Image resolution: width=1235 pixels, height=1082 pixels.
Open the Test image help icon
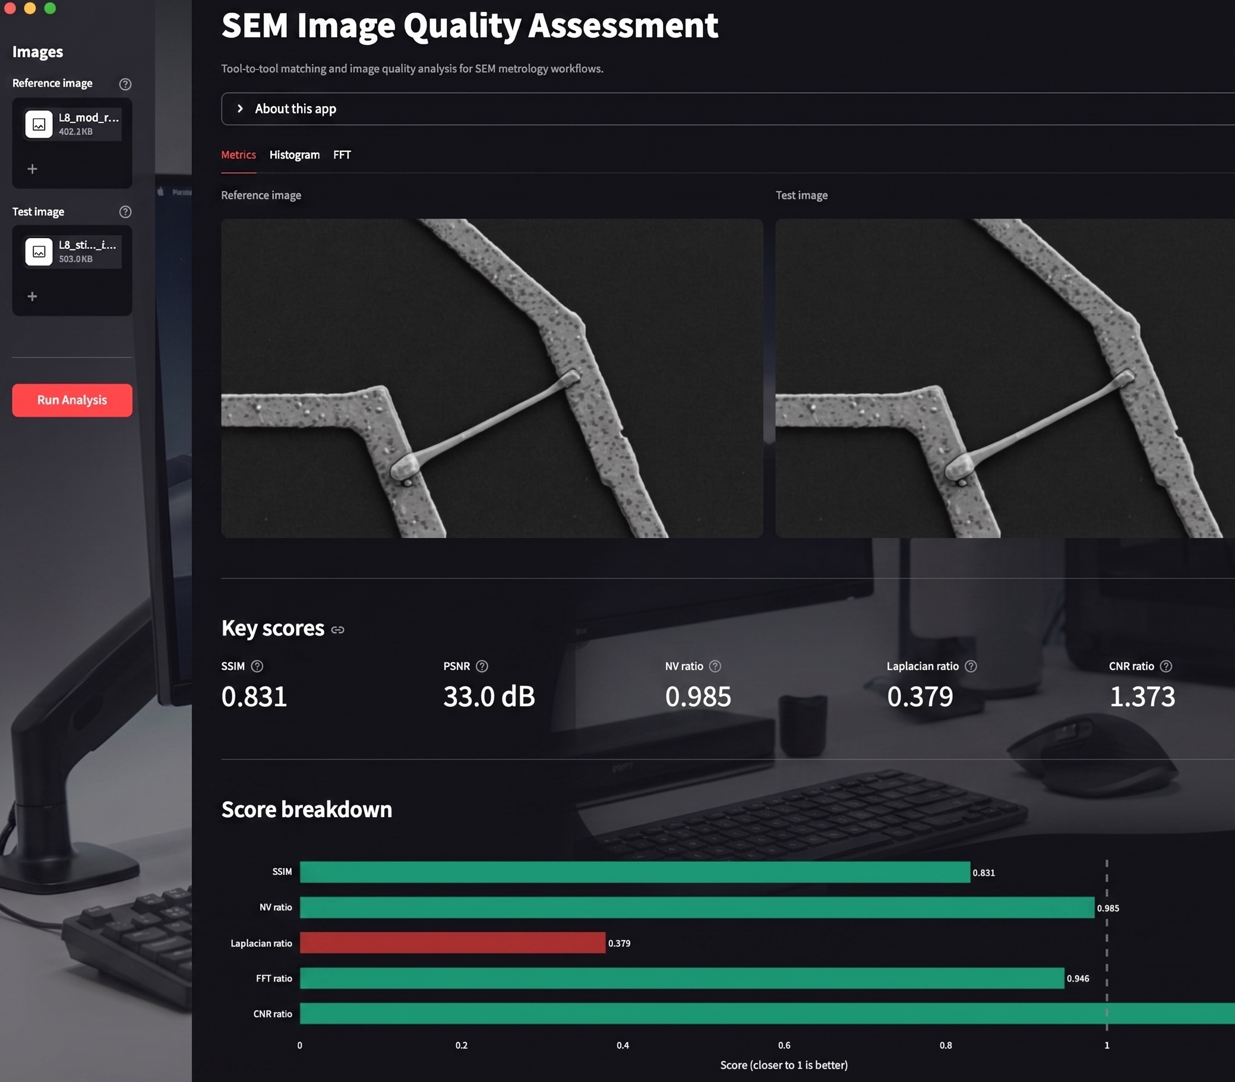(x=125, y=212)
